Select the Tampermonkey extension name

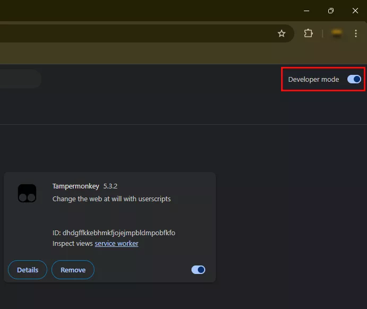(x=76, y=186)
